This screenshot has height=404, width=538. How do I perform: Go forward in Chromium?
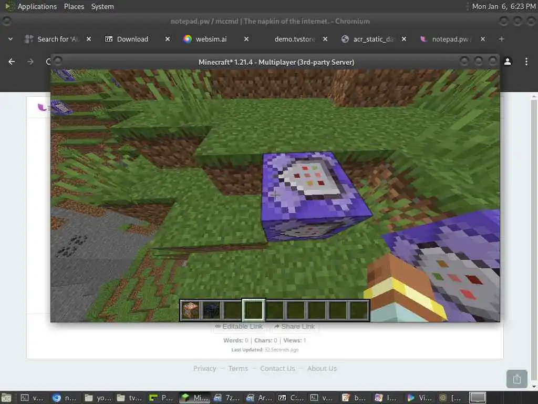(30, 62)
